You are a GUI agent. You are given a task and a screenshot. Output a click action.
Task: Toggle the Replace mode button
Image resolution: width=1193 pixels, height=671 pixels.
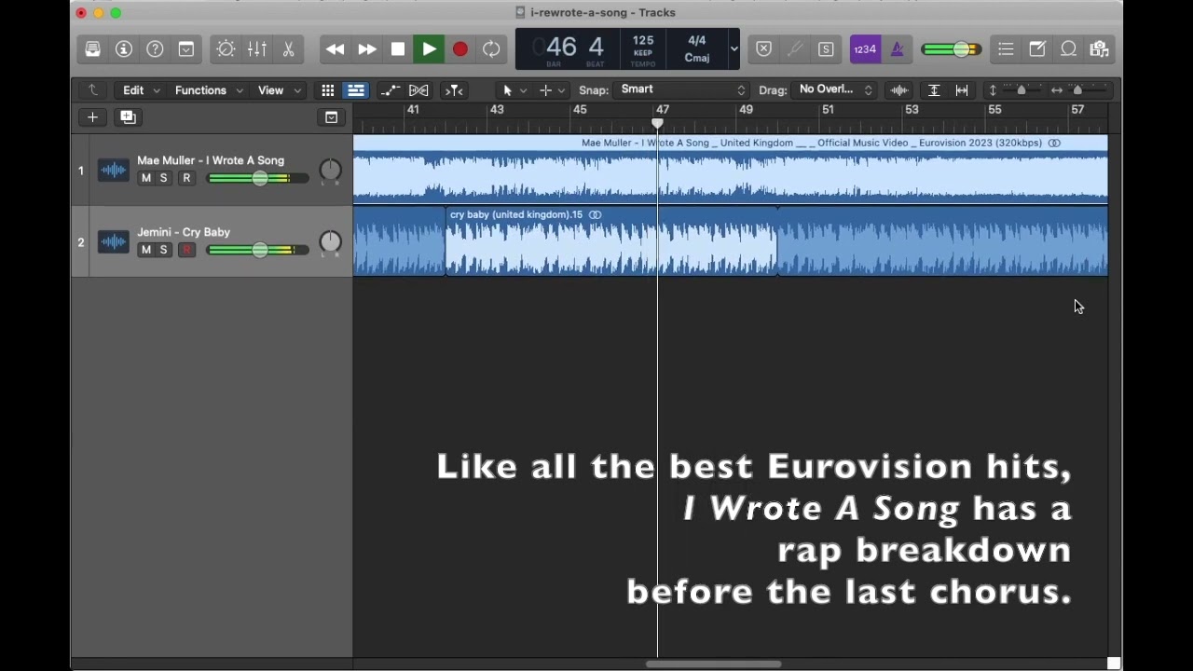pyautogui.click(x=764, y=49)
